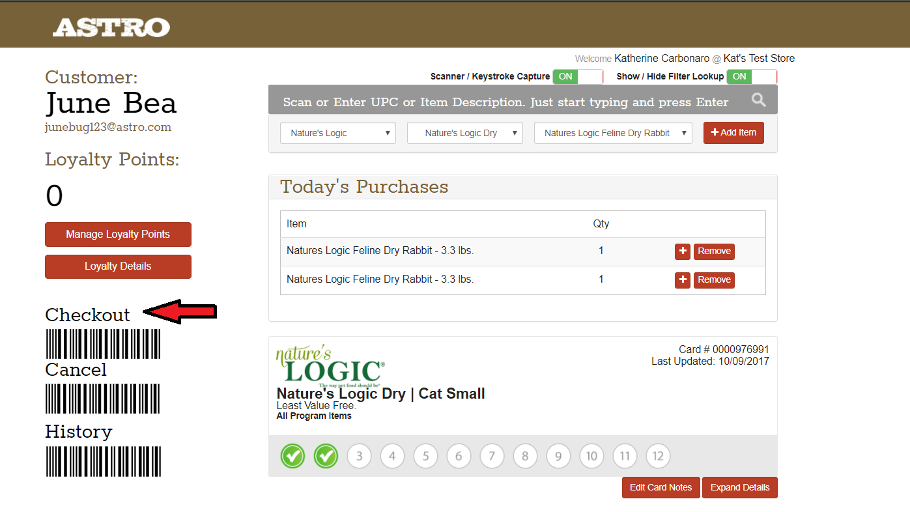This screenshot has width=910, height=512.
Task: Click punch card circle number 5
Action: point(426,456)
